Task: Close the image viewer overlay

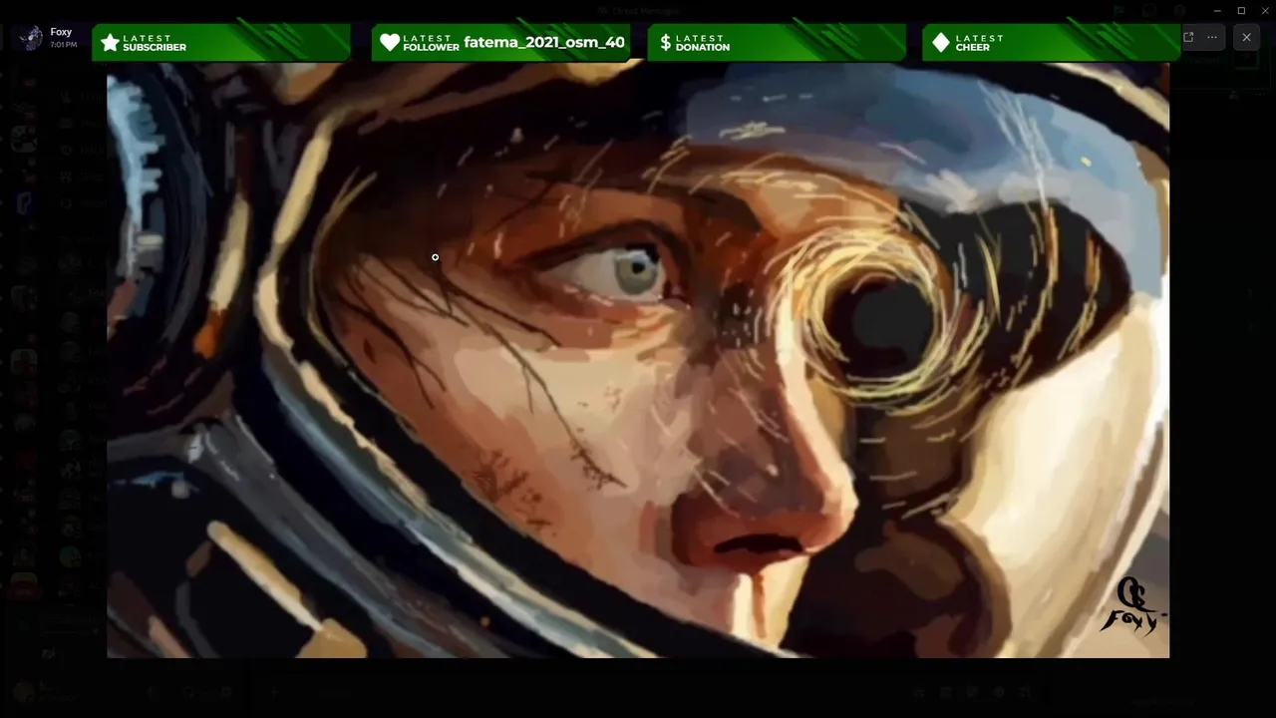Action: click(1246, 37)
